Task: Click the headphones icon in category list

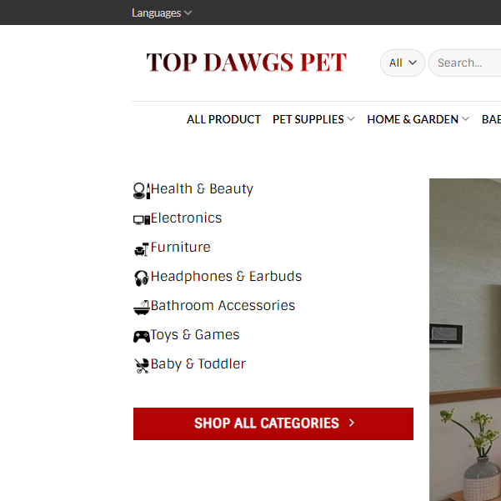Action: (x=142, y=278)
